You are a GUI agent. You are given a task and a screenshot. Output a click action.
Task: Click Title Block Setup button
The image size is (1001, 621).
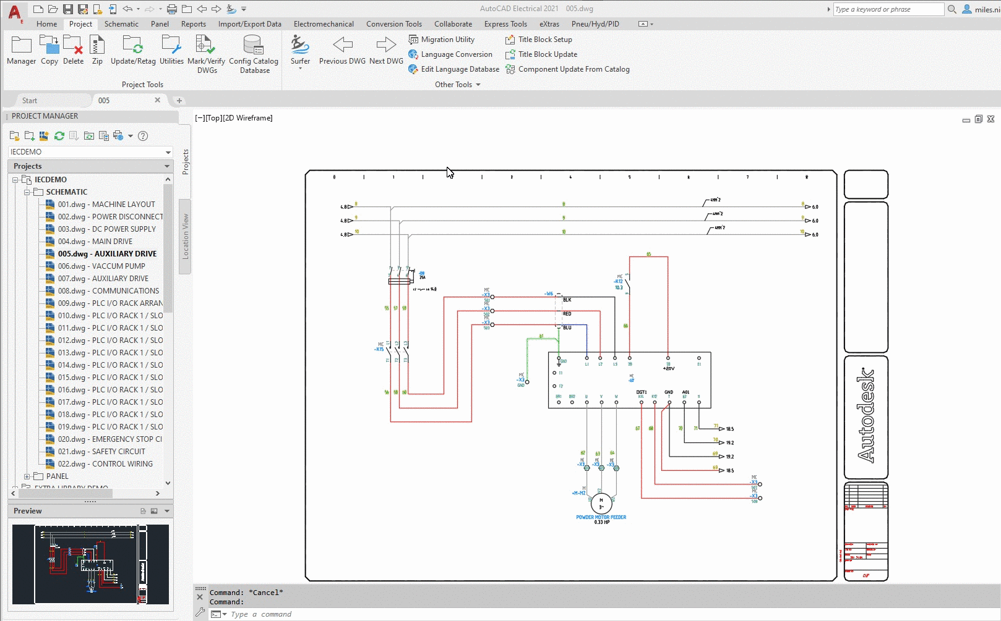coord(539,40)
